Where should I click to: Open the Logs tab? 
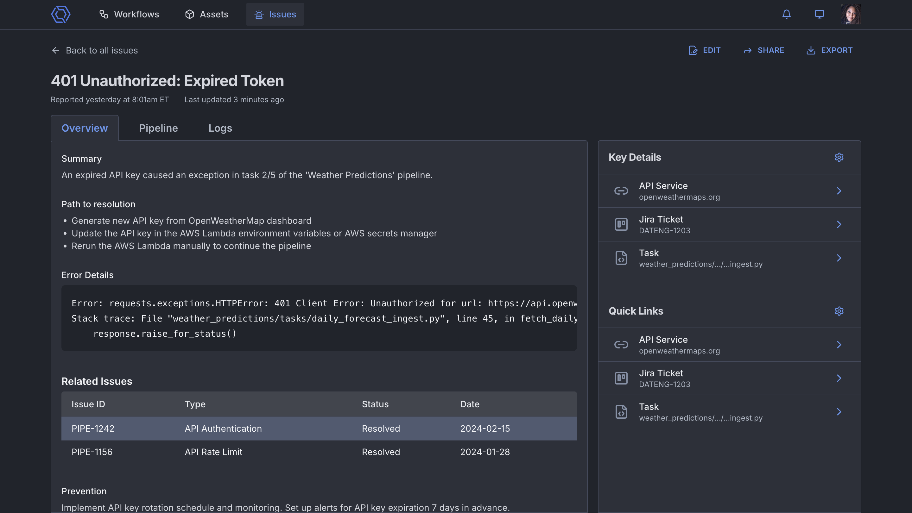click(220, 128)
